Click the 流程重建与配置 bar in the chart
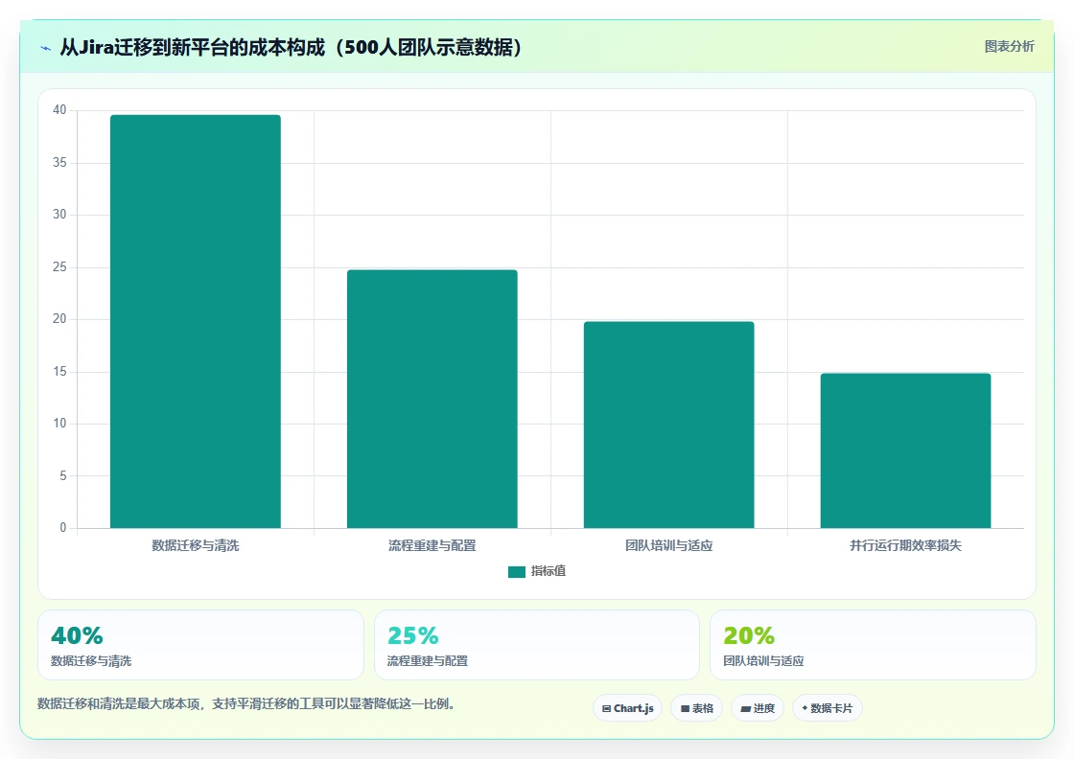 tap(432, 399)
